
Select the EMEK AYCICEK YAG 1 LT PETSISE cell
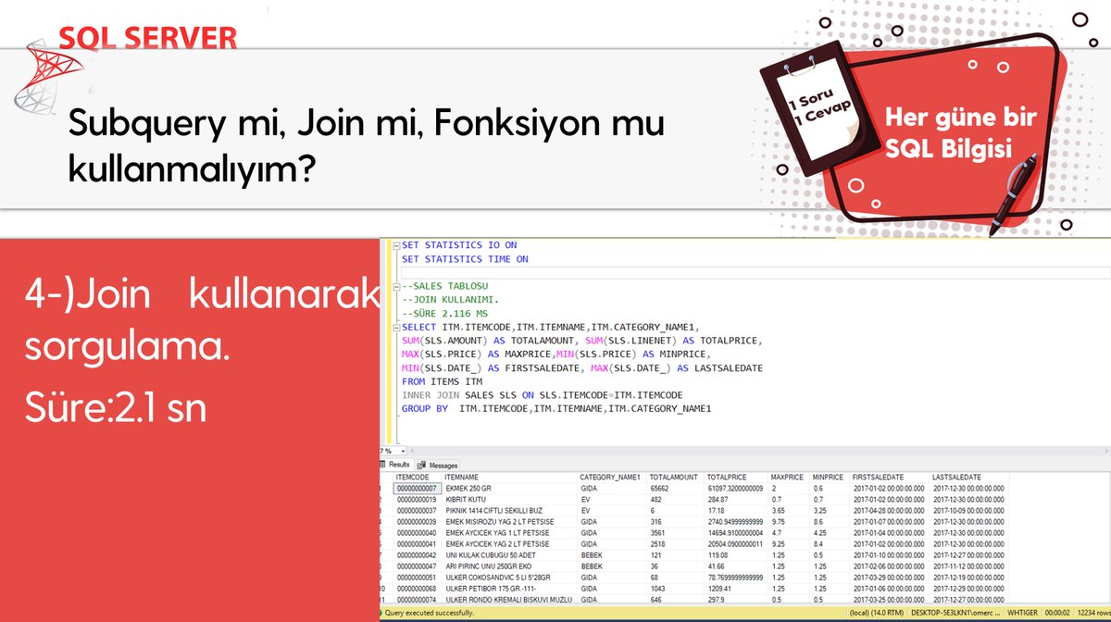pos(509,532)
